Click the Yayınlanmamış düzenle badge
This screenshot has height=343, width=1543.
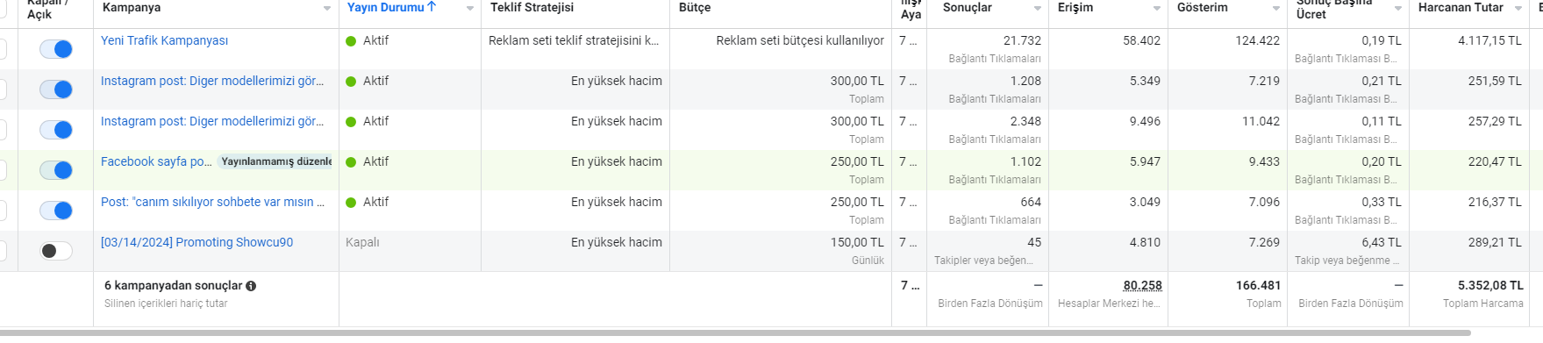pyautogui.click(x=275, y=161)
